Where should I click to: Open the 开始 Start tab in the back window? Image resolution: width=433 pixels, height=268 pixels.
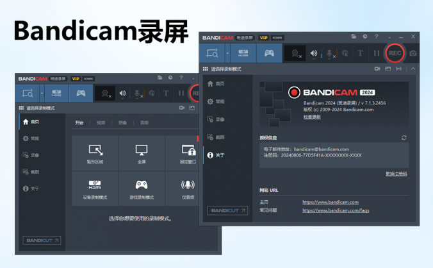click(79, 122)
